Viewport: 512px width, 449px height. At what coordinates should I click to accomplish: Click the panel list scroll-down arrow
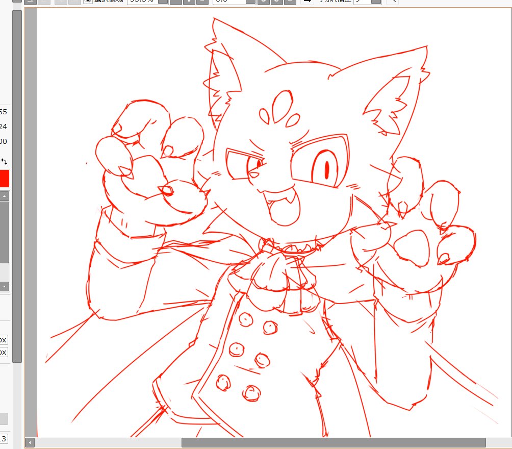coord(4,287)
